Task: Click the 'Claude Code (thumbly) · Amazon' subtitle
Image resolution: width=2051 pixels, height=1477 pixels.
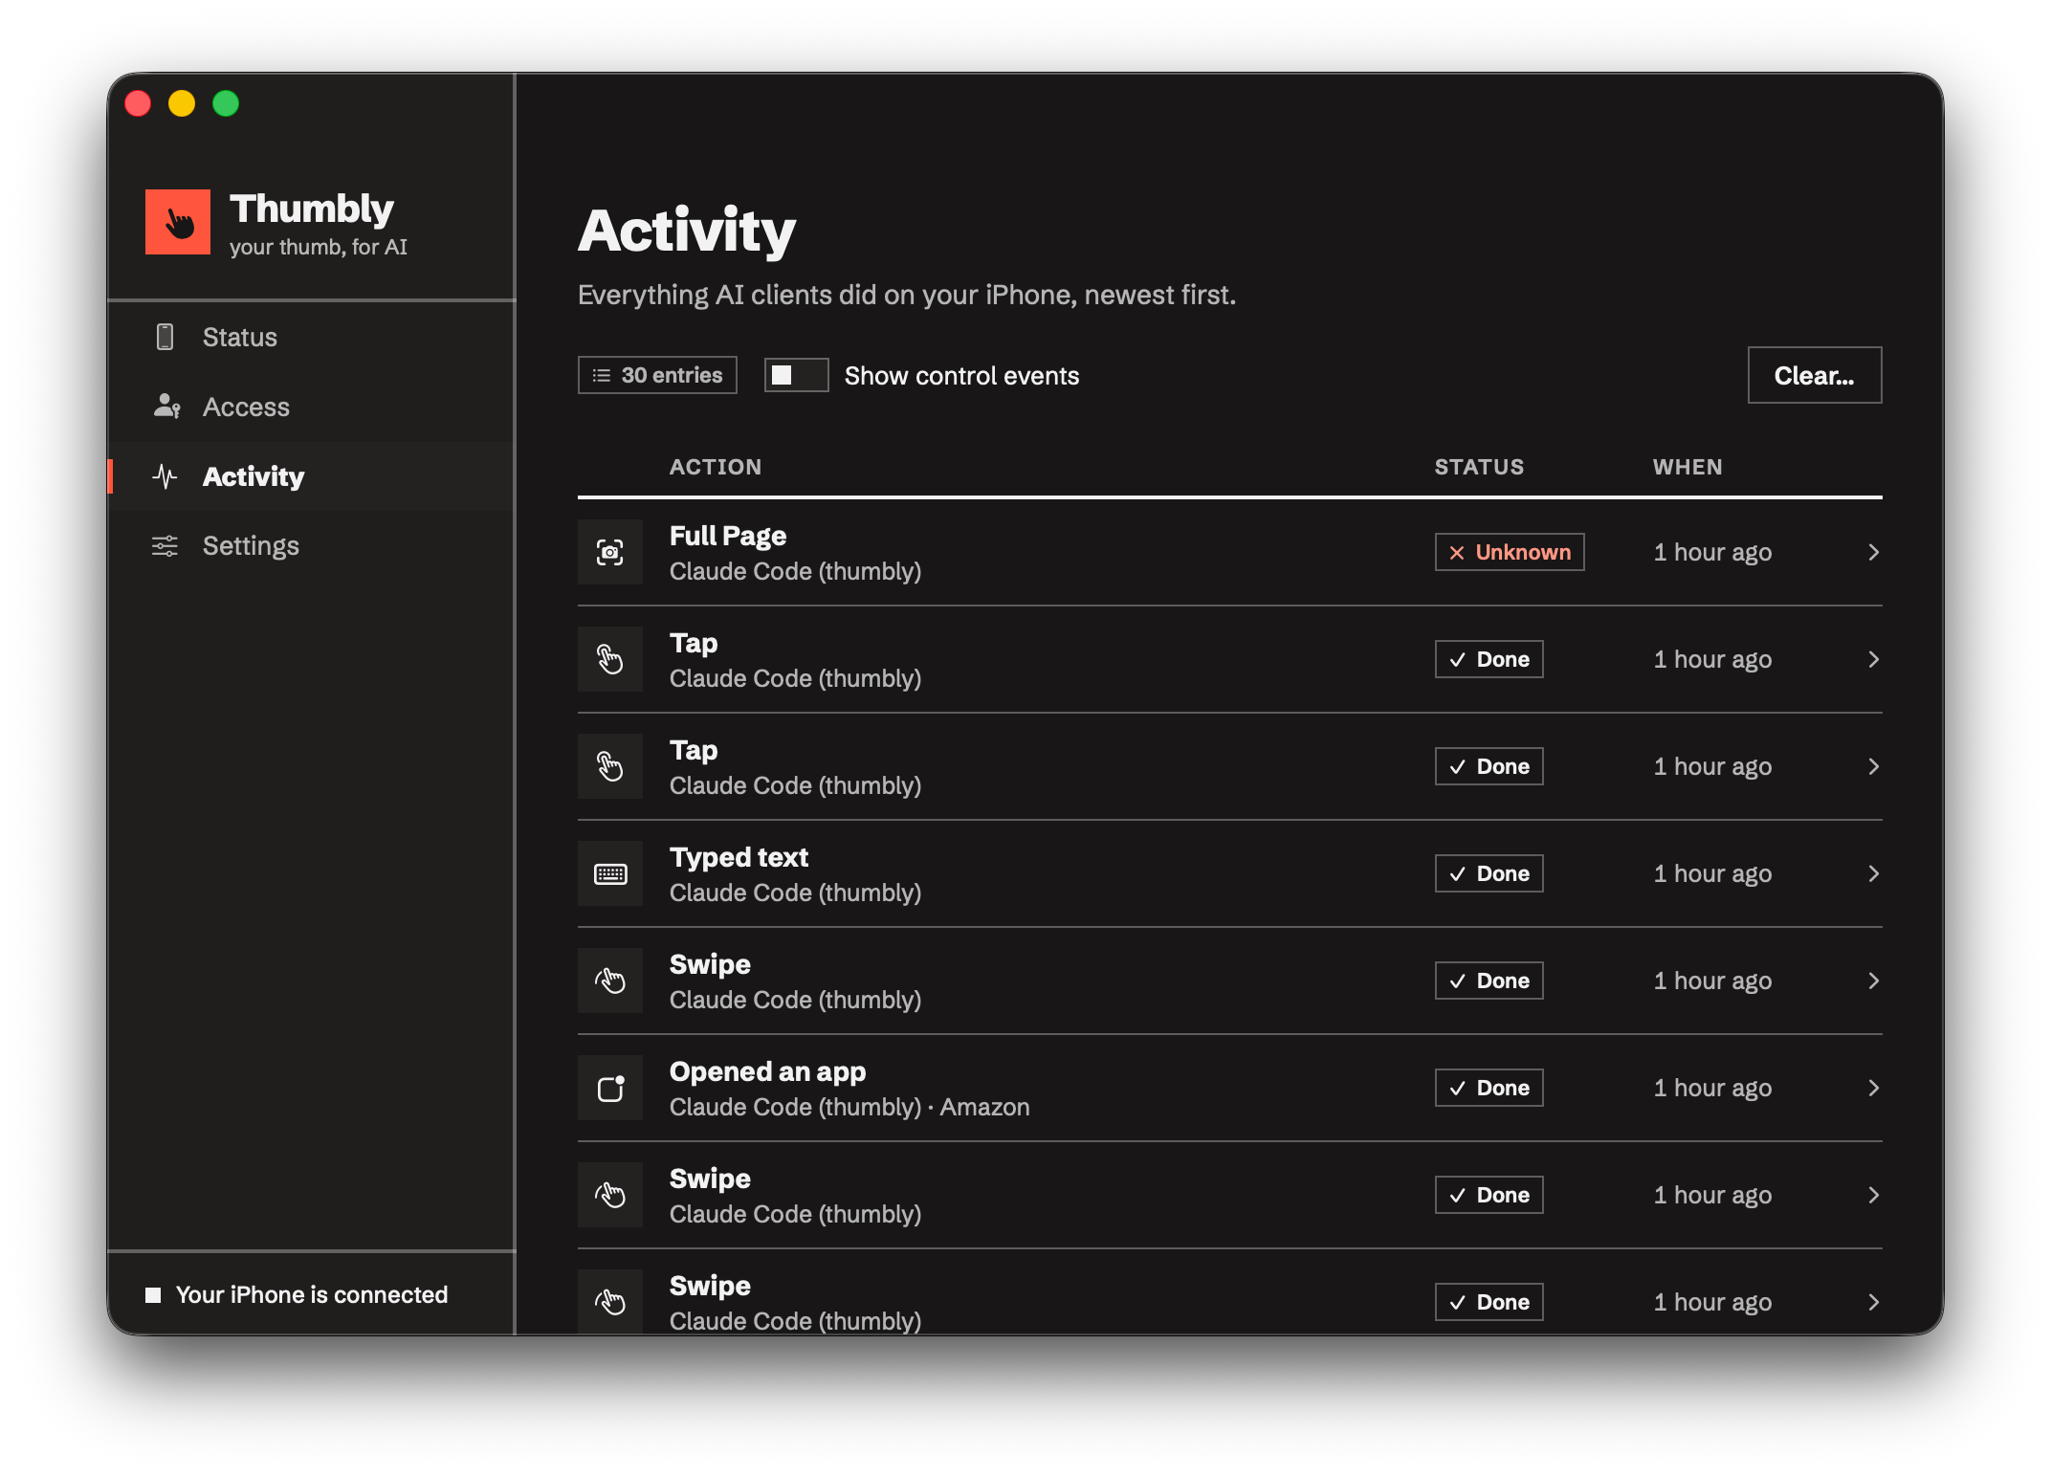Action: pos(849,1107)
